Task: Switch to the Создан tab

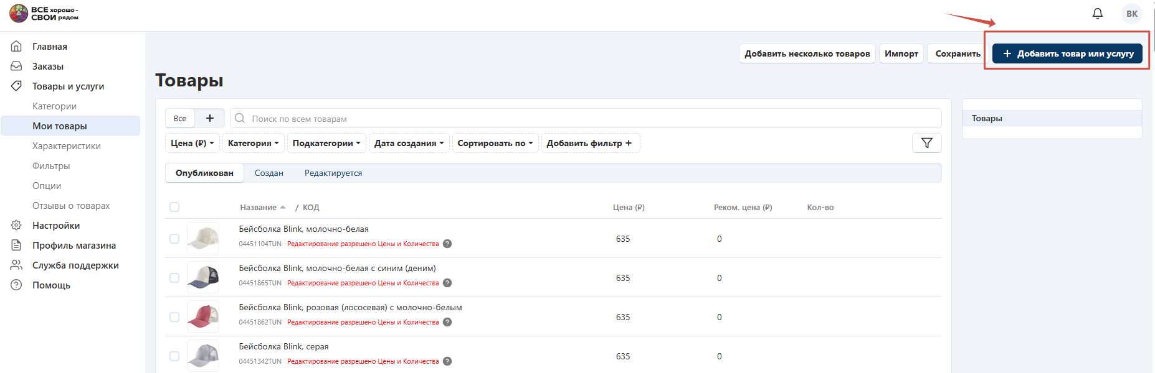Action: coord(269,173)
